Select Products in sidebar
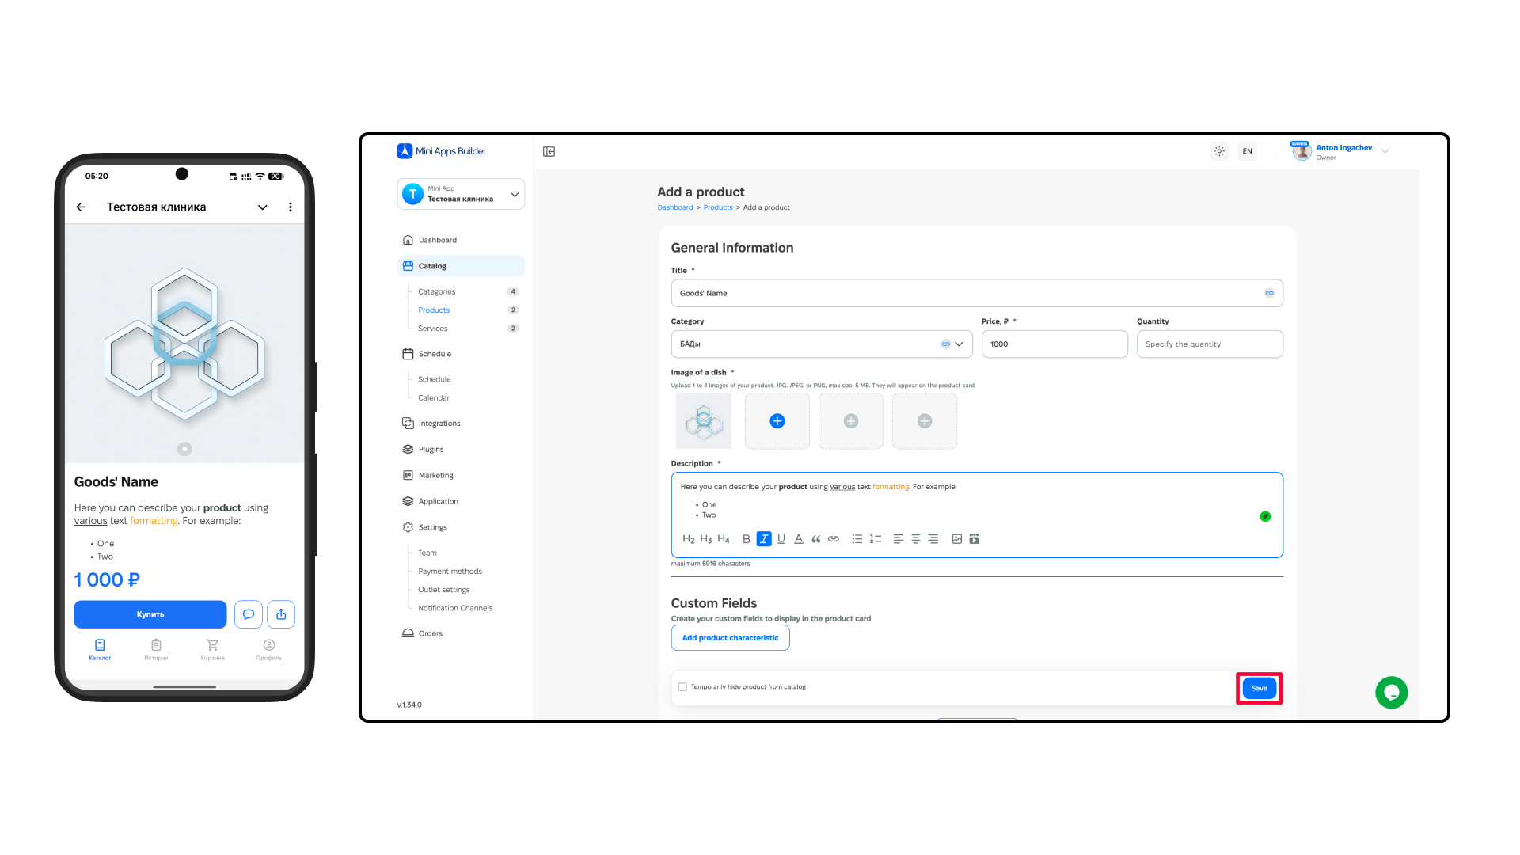 (x=434, y=310)
